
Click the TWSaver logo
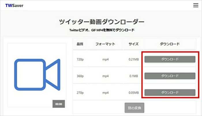14,5
